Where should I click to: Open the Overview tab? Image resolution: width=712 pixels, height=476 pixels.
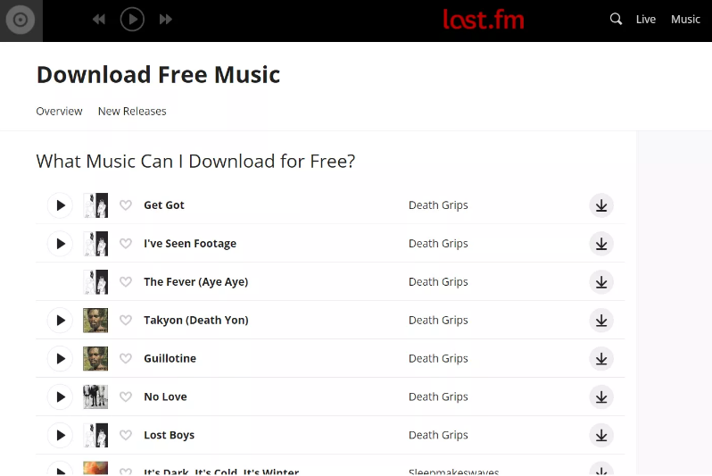tap(60, 112)
